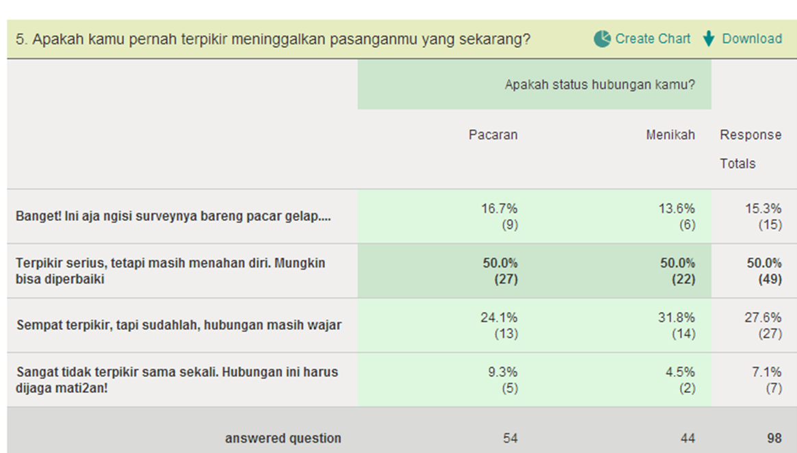Select the 24.1% (13) Pacaran cell

499,325
